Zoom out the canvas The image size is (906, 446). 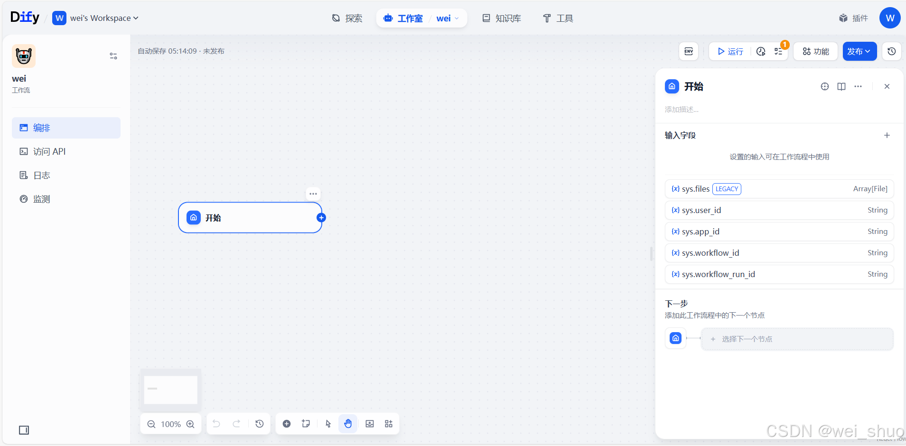pyautogui.click(x=151, y=424)
